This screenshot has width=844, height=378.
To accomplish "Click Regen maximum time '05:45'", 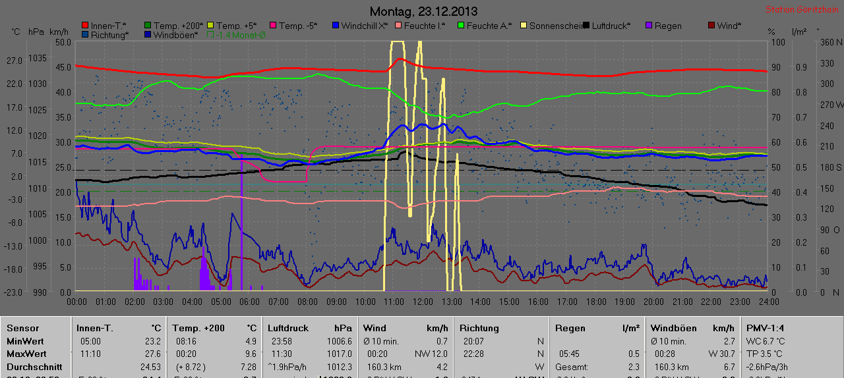I will click(570, 354).
